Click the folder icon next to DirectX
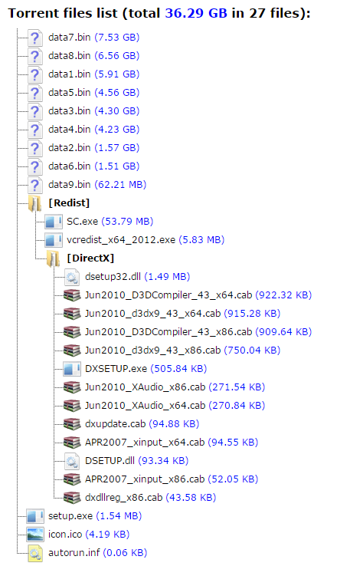The height and width of the screenshot is (576, 340). pyautogui.click(x=54, y=258)
